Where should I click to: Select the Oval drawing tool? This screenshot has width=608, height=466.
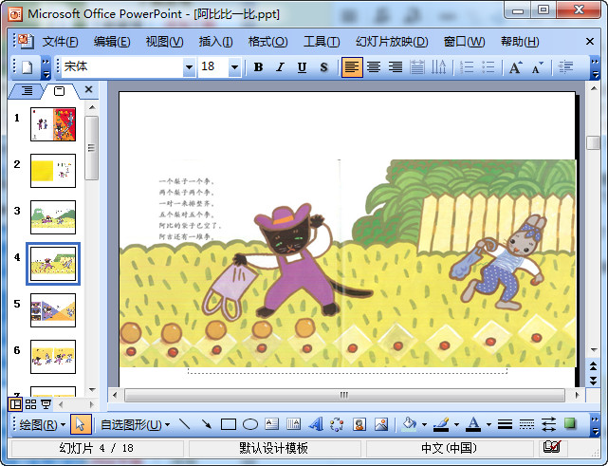(250, 424)
